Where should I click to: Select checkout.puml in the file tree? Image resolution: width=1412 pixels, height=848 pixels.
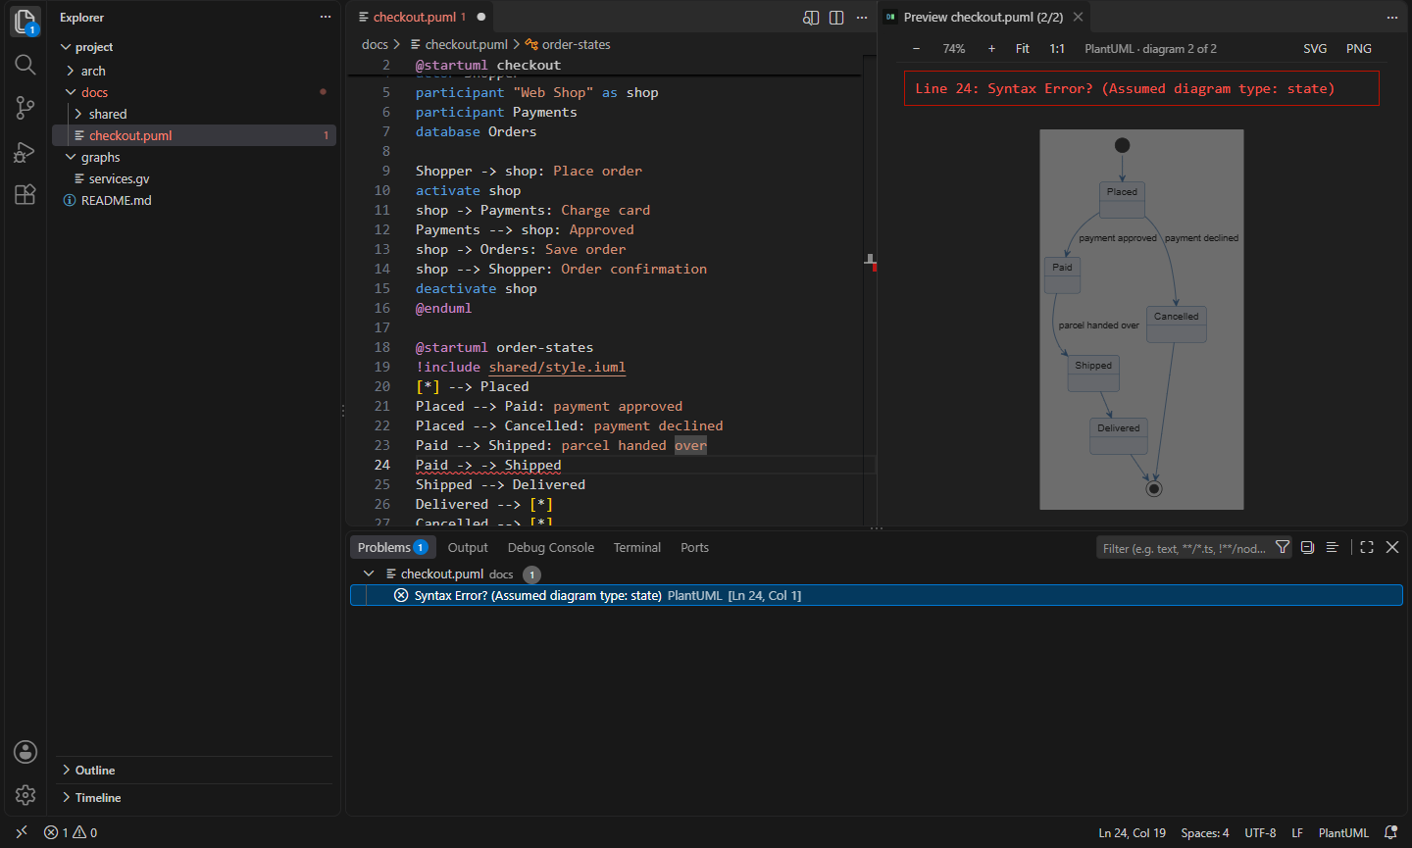[194, 135]
